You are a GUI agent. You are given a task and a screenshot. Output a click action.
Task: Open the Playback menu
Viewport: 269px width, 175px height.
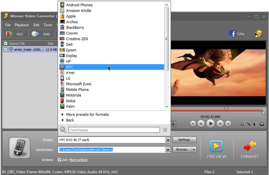22,25
